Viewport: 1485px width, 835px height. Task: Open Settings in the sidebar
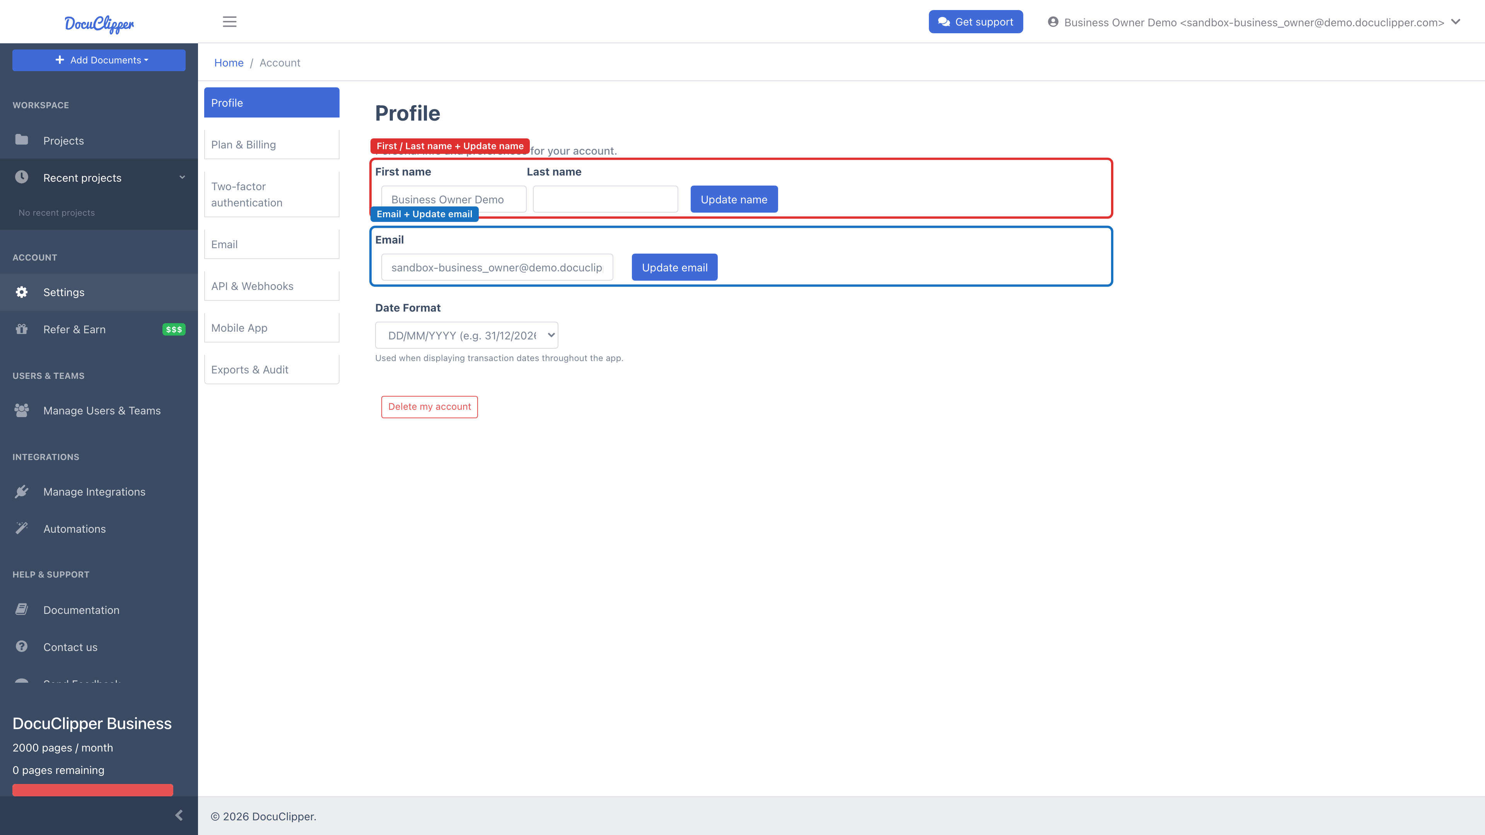click(99, 292)
